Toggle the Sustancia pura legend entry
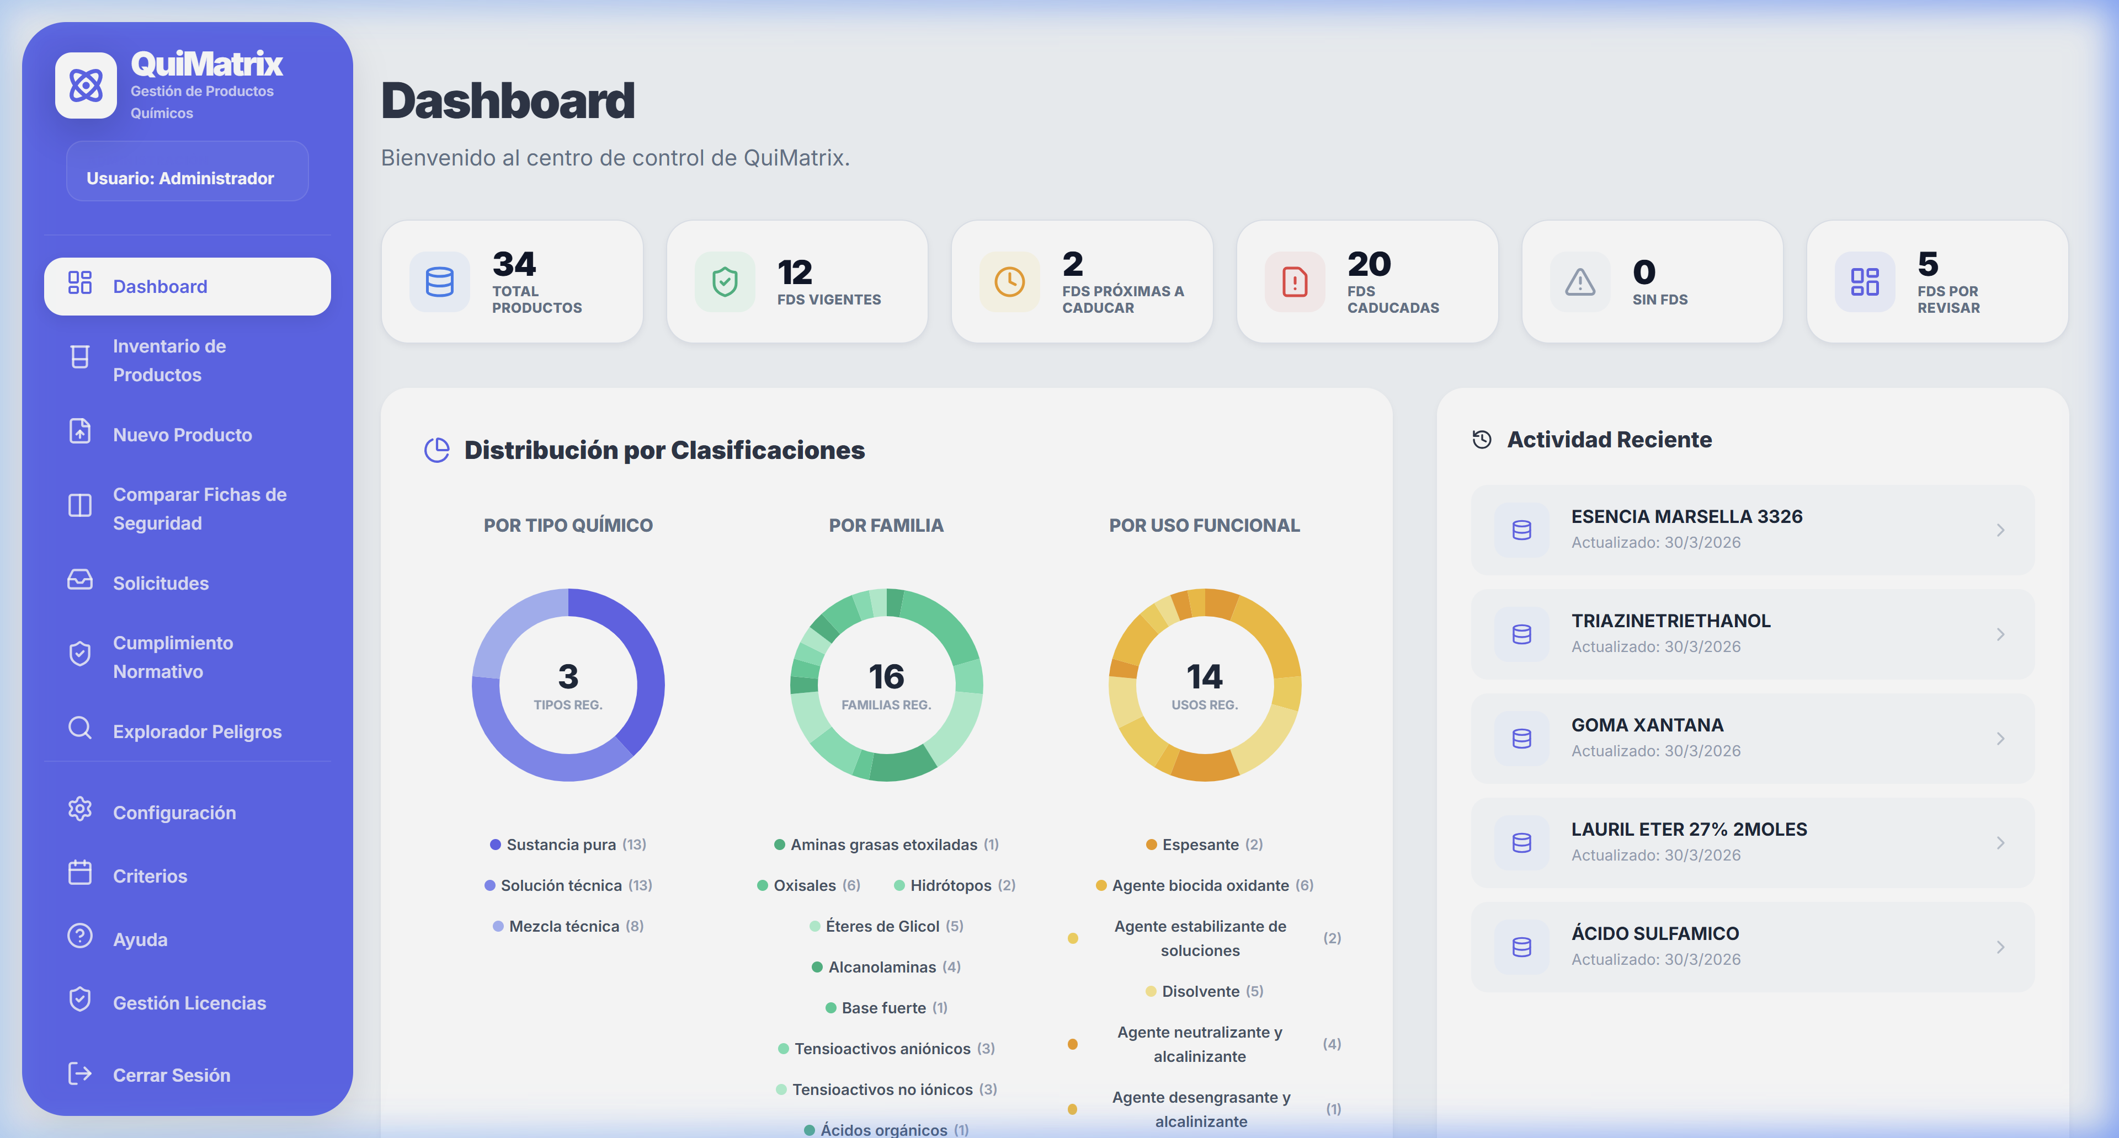Viewport: 2119px width, 1138px height. coord(568,843)
